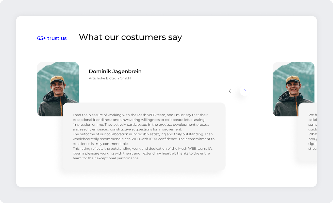The image size is (333, 203).
Task: Click the line starting "exceptional friendliness"
Action: tap(139, 120)
